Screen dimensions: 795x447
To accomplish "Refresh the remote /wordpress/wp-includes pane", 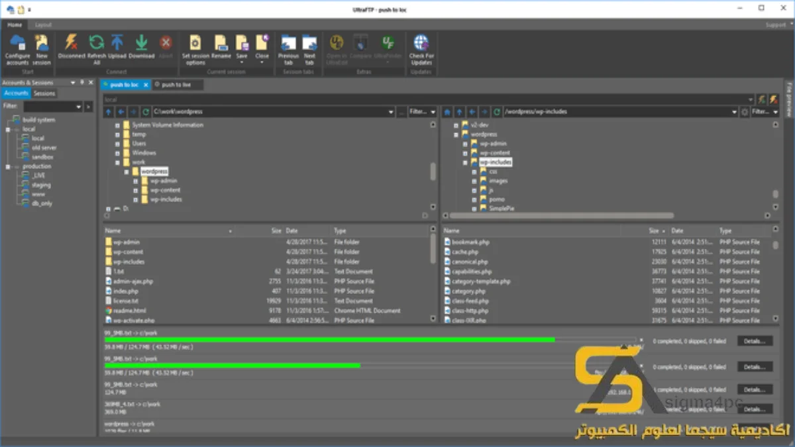I will coord(496,112).
